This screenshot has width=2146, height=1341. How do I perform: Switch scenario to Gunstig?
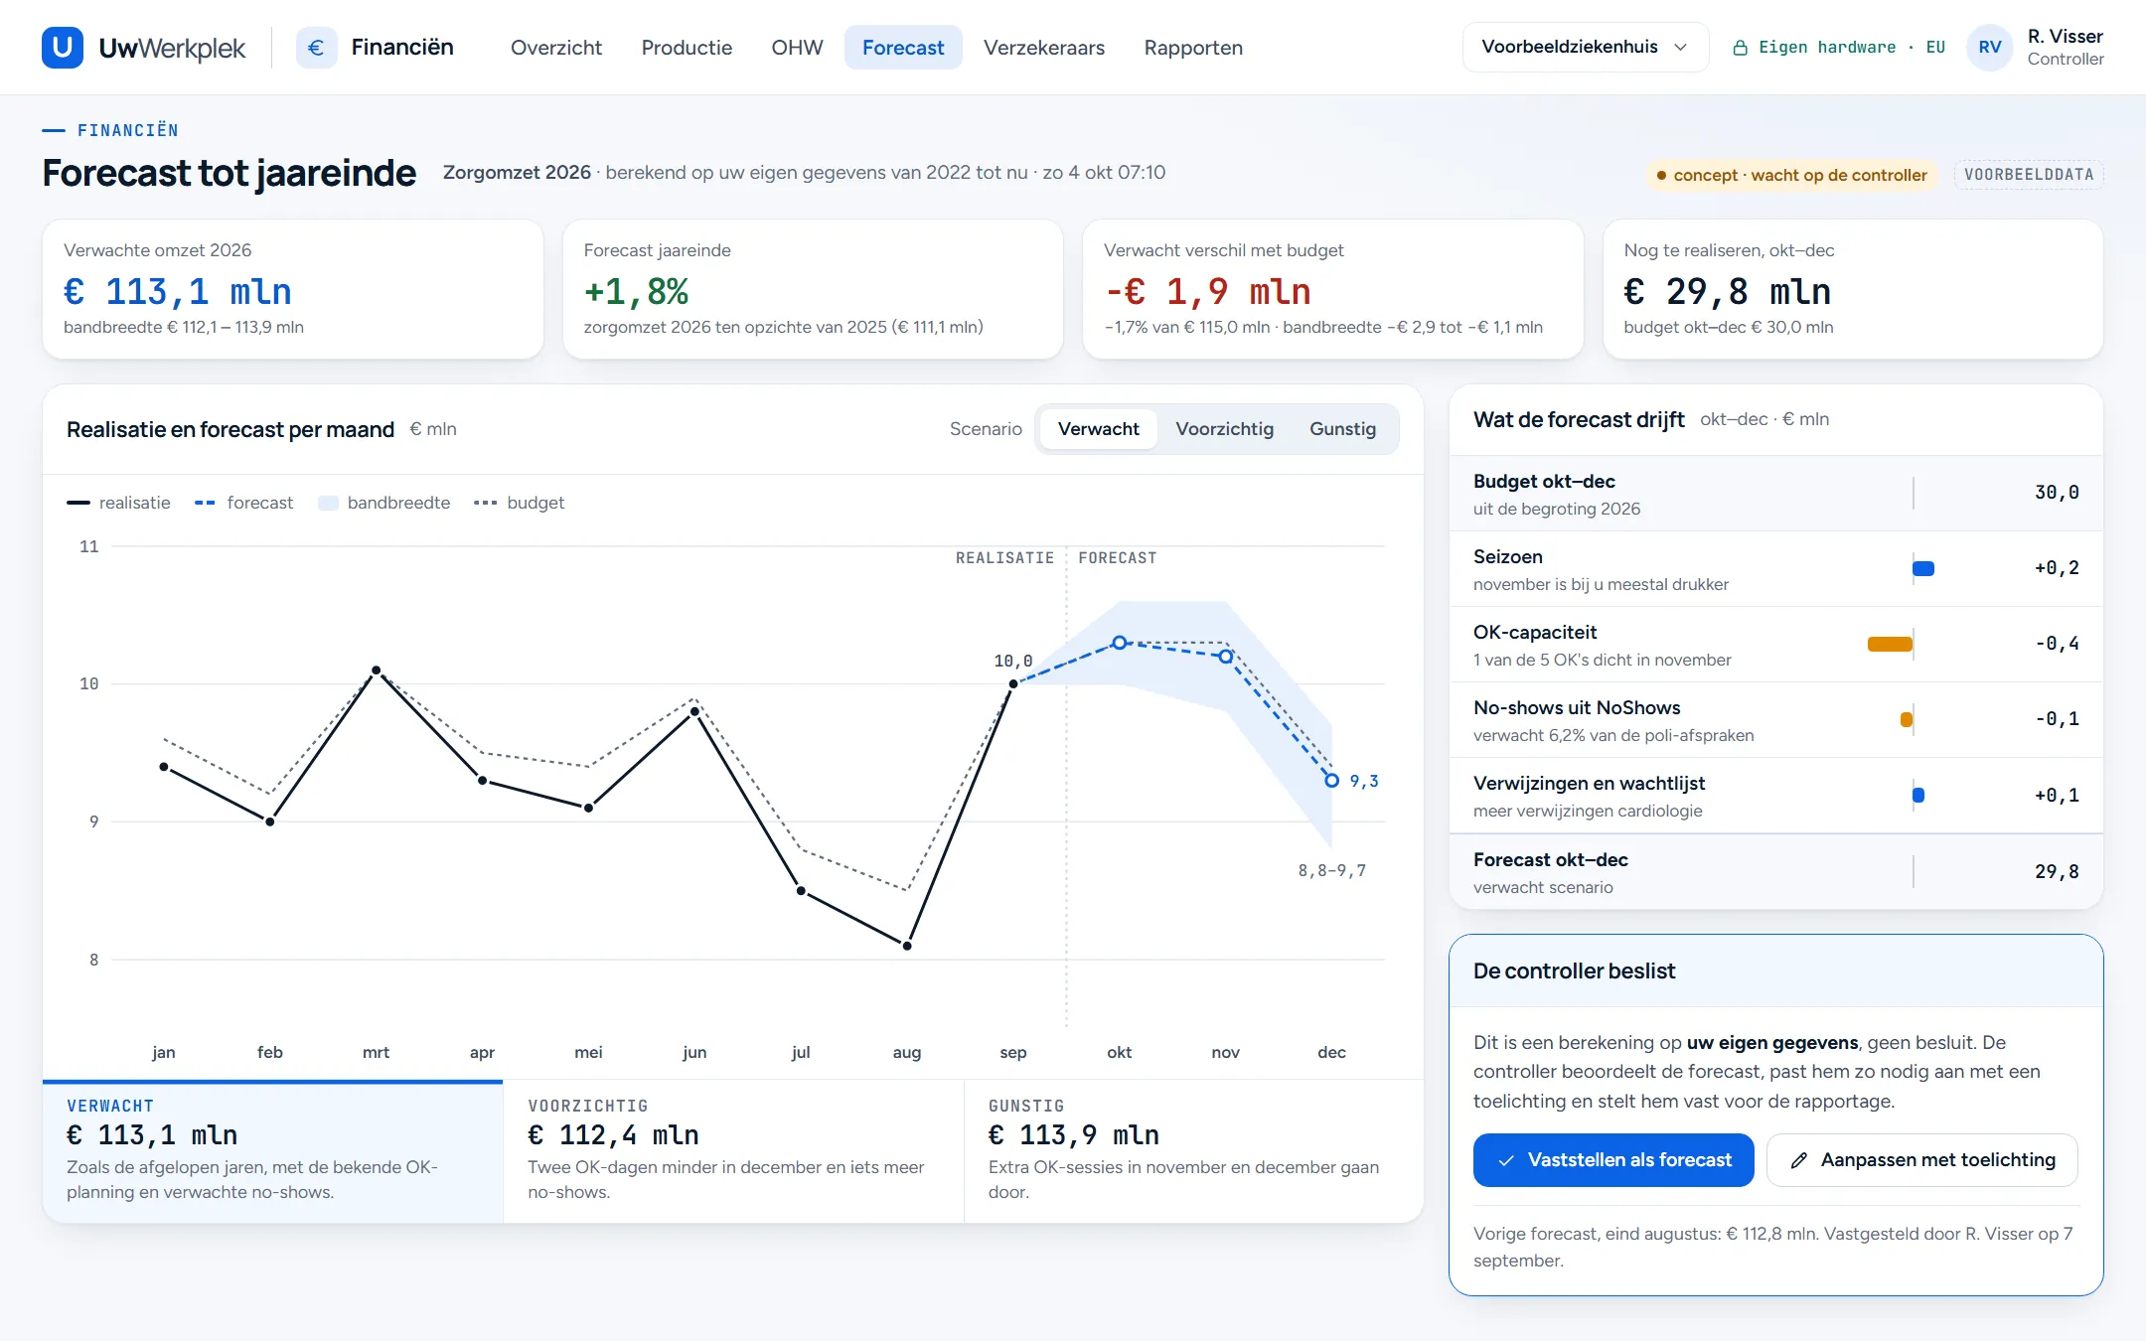[x=1342, y=429]
